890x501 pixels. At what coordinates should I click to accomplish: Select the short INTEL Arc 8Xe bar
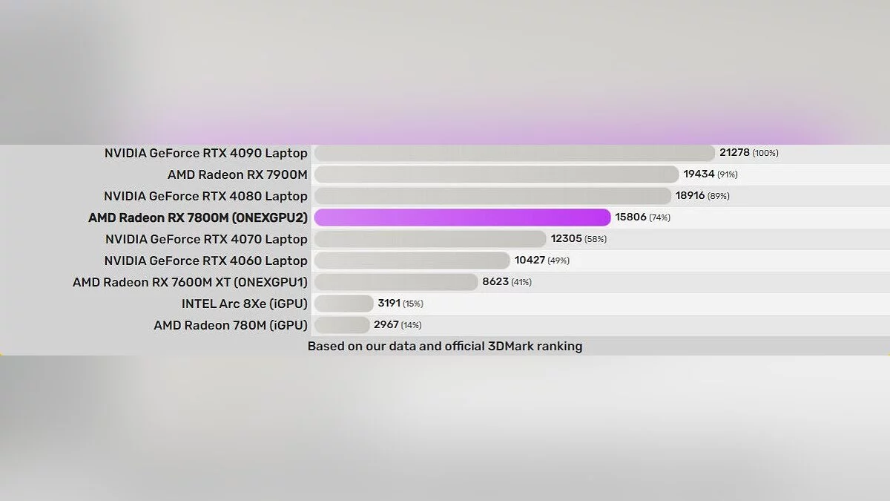(343, 304)
